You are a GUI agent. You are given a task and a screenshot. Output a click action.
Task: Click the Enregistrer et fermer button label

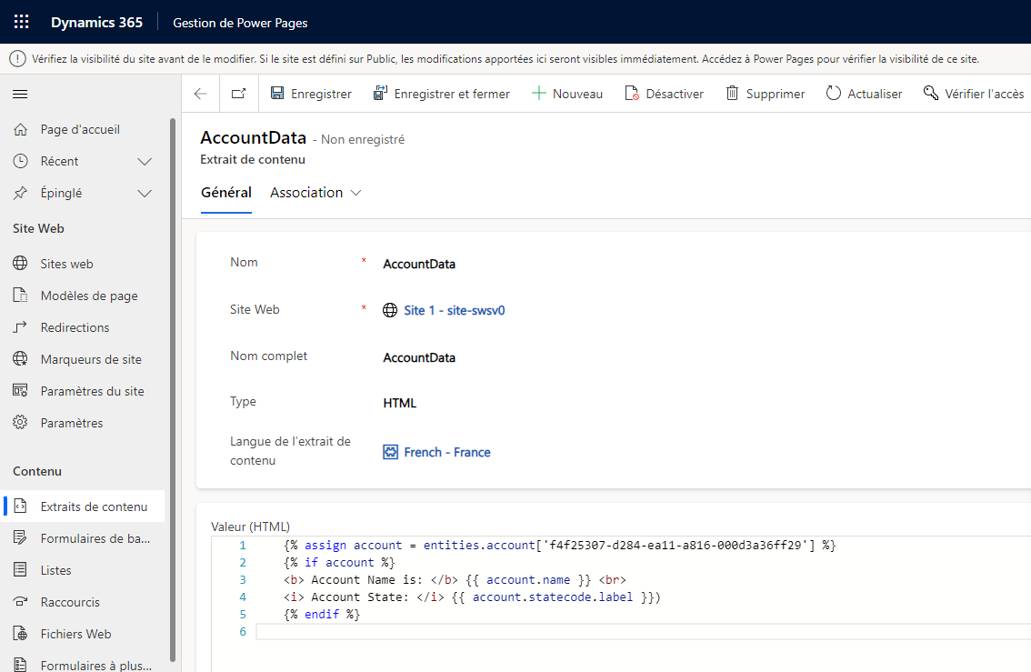point(452,94)
